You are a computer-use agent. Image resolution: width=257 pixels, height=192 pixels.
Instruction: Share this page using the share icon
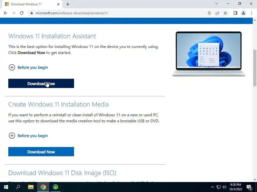pyautogui.click(x=217, y=13)
